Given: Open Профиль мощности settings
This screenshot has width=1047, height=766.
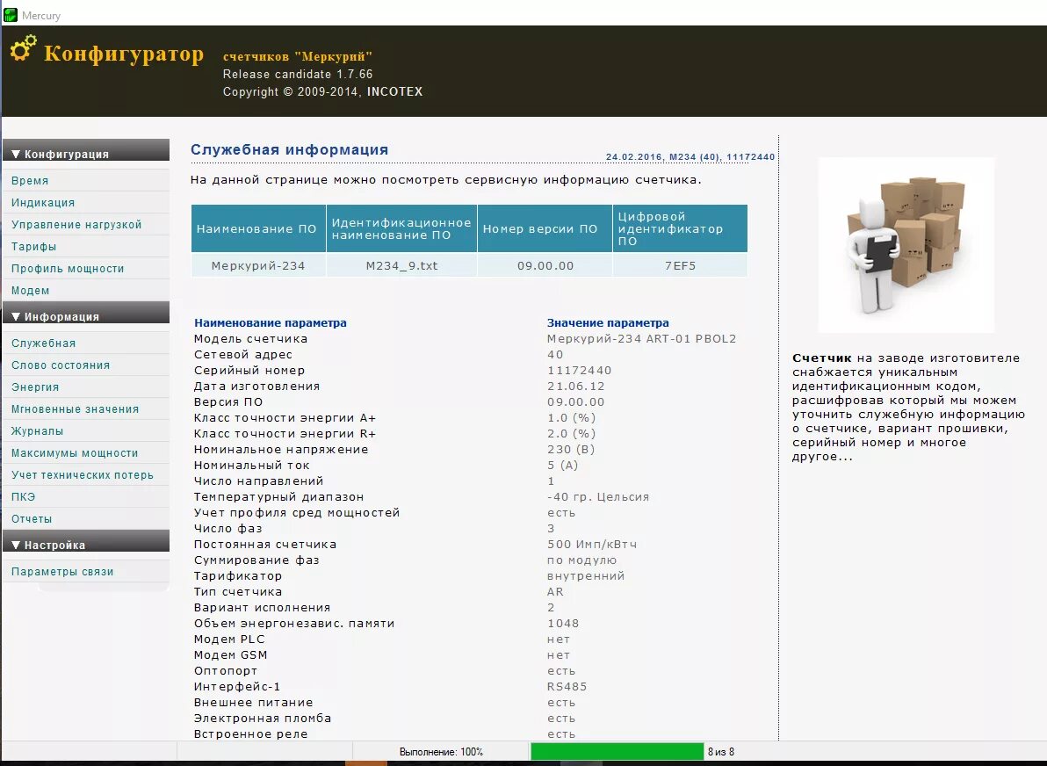Looking at the screenshot, I should tap(69, 269).
